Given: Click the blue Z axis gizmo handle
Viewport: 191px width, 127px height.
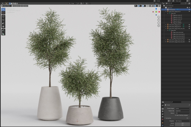Looking at the screenshot, I should (x=156, y=9).
